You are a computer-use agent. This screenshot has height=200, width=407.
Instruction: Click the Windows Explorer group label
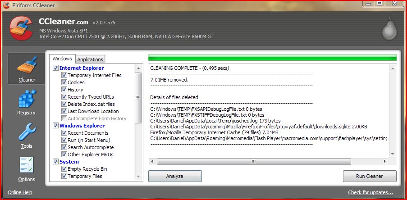pos(82,126)
